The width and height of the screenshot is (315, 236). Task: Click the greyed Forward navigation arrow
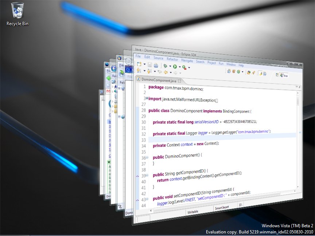(x=175, y=73)
